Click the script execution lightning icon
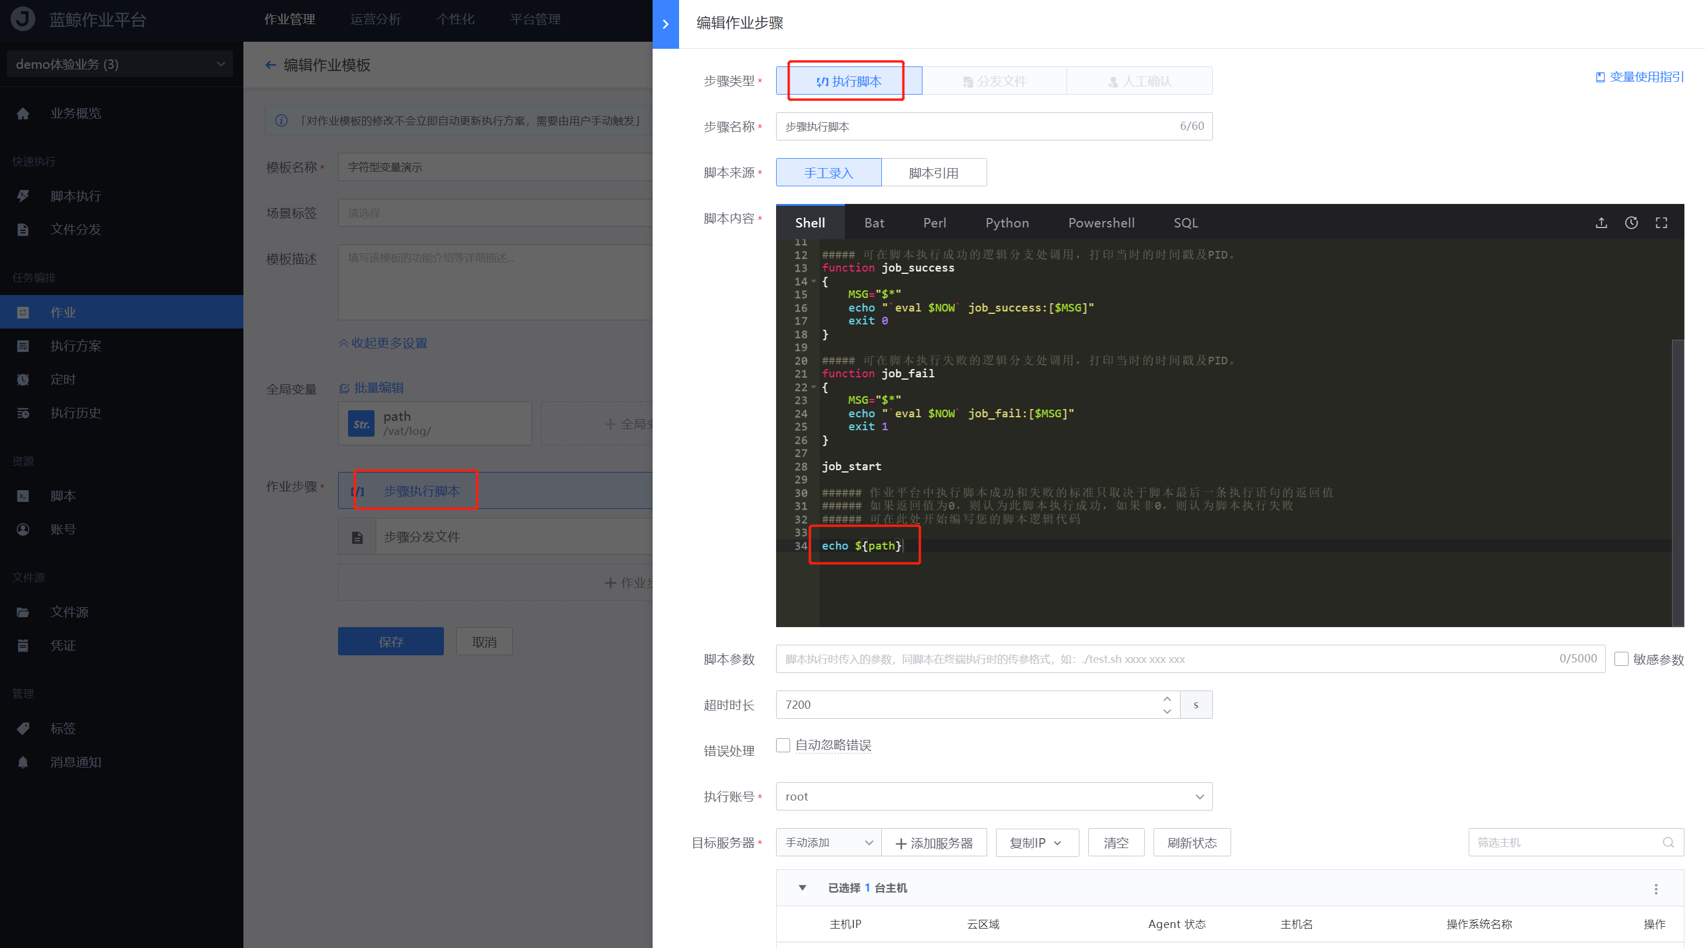Image resolution: width=1705 pixels, height=948 pixels. click(x=23, y=196)
